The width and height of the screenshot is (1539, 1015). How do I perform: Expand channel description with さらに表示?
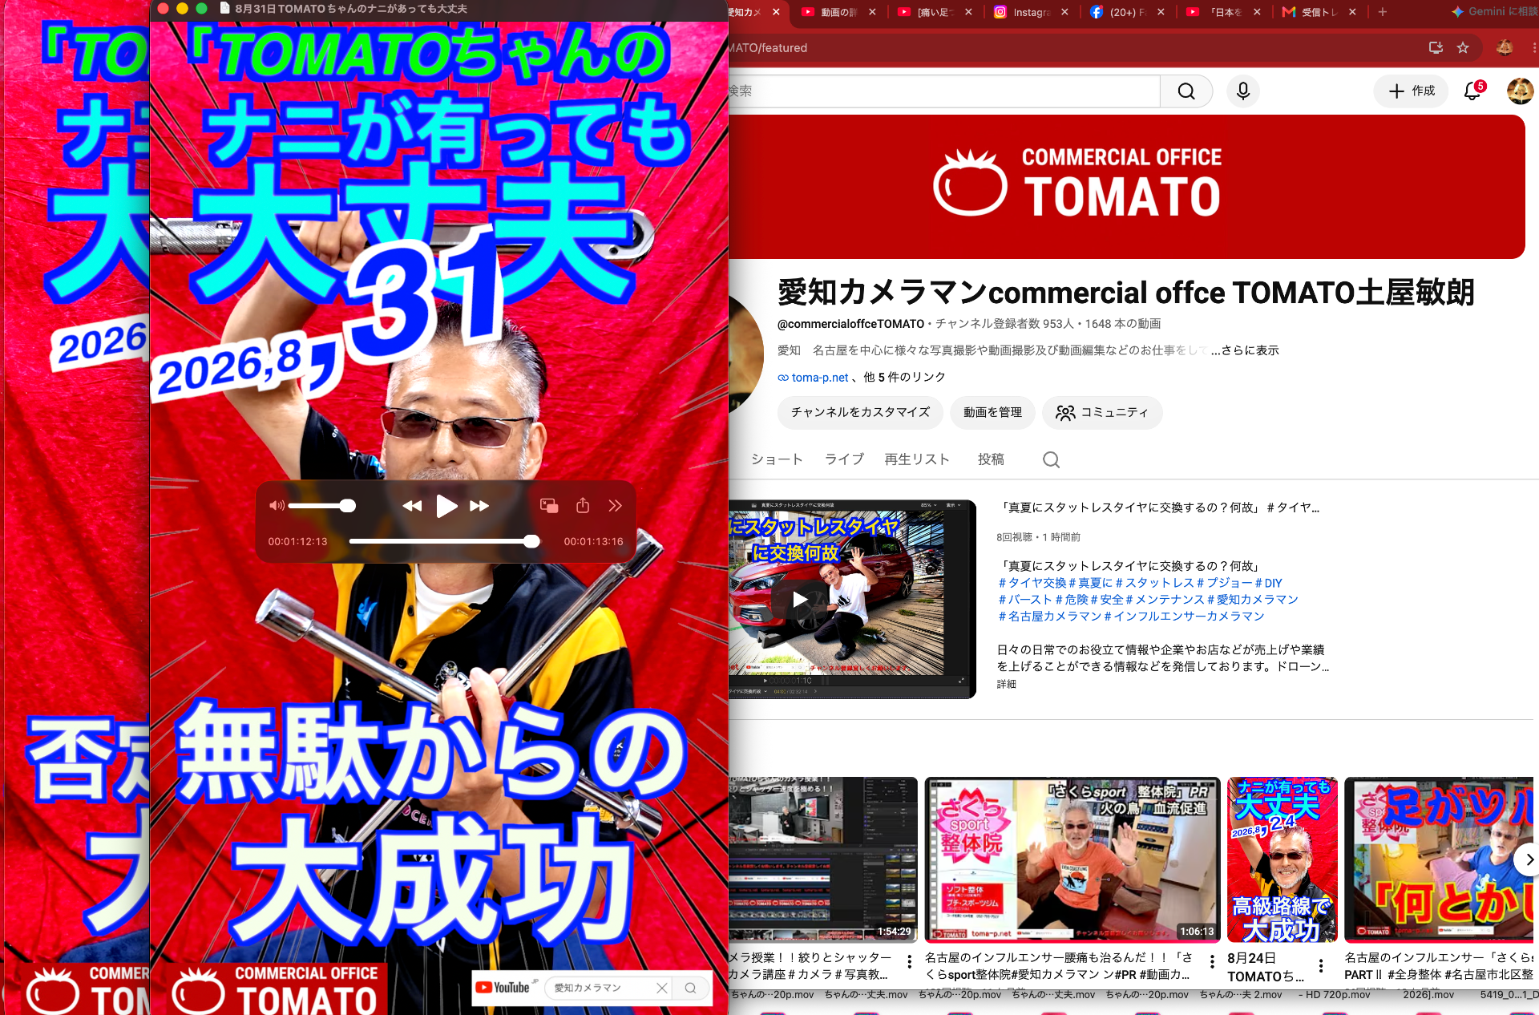pyautogui.click(x=1245, y=350)
